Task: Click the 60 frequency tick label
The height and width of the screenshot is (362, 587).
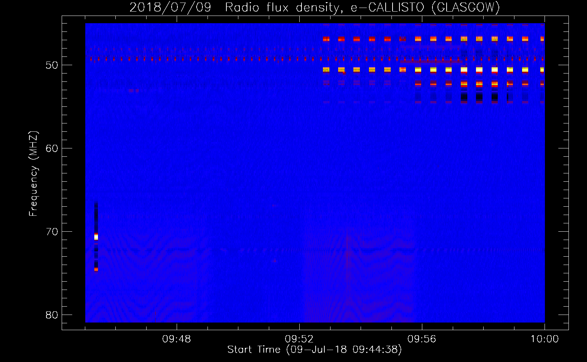Action: point(52,148)
